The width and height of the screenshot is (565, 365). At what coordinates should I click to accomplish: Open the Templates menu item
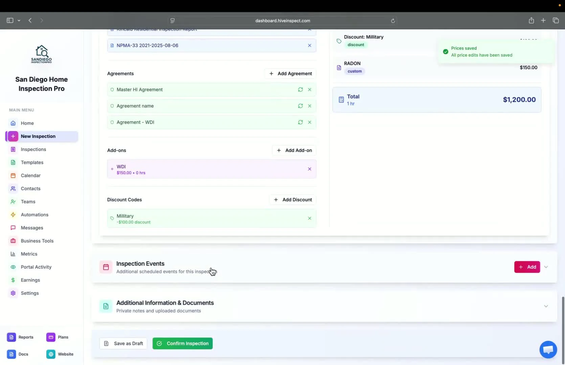(32, 162)
